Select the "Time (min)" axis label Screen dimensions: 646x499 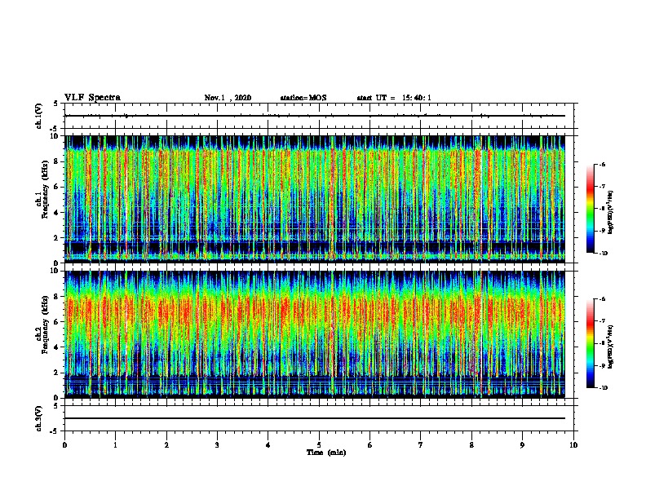[326, 453]
